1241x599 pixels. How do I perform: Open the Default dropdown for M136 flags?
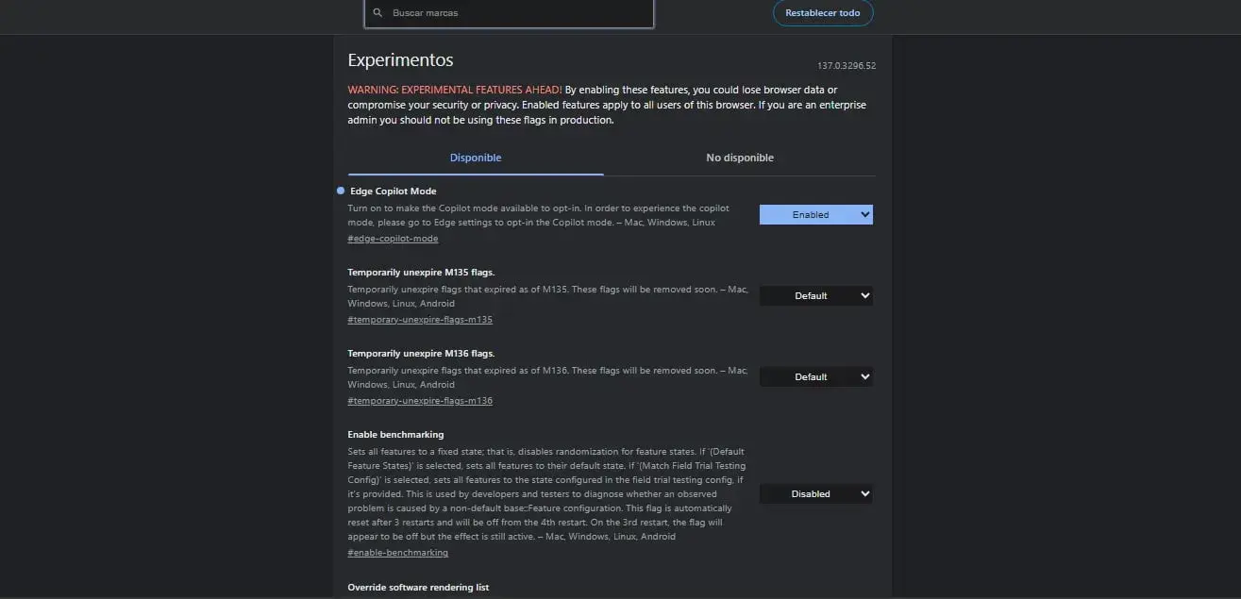815,375
